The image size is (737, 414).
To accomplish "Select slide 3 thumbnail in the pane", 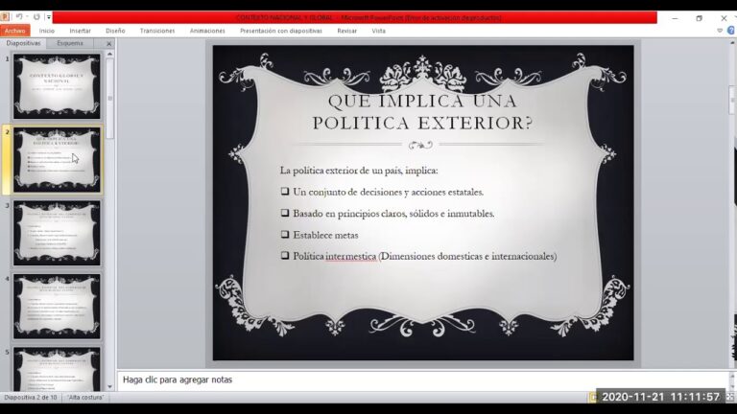I will [57, 233].
